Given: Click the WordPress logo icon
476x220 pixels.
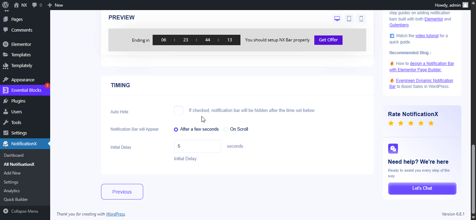Looking at the screenshot, I should coord(5,5).
